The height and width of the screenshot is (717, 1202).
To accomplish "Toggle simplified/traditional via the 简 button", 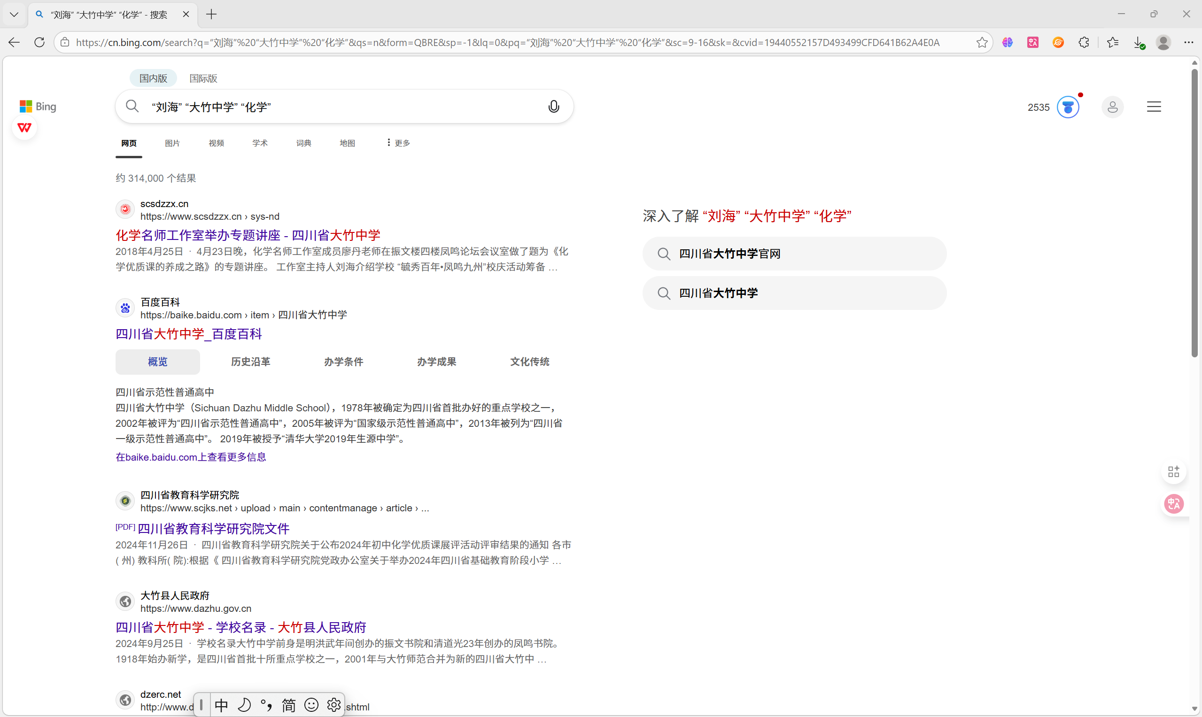I will [x=288, y=705].
